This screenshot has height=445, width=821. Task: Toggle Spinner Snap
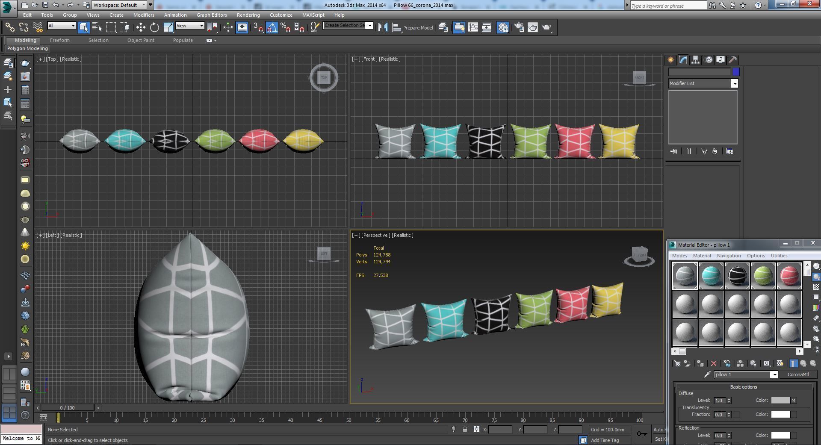click(x=300, y=27)
